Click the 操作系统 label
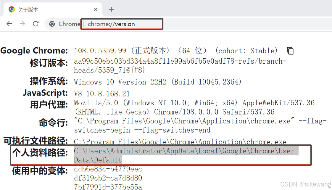Image resolution: width=332 pixels, height=190 pixels. [x=49, y=81]
